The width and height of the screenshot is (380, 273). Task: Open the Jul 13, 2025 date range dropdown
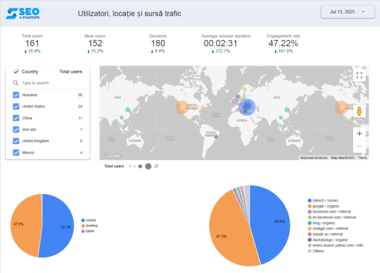(x=346, y=12)
